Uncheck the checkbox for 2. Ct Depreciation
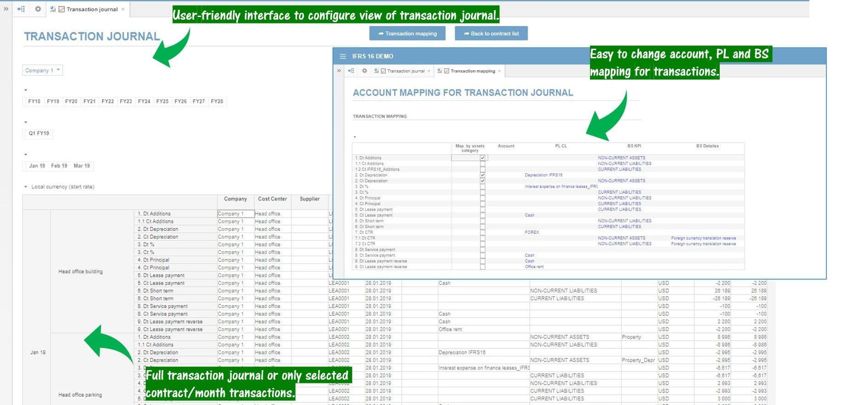Screen dimensions: 848x405 click(482, 181)
